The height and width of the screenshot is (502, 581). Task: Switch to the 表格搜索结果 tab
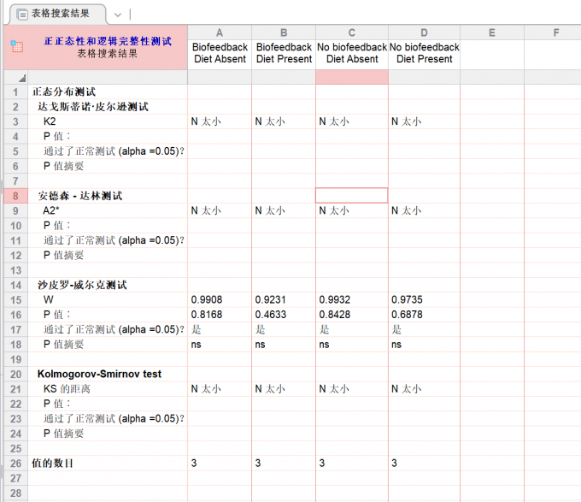60,14
